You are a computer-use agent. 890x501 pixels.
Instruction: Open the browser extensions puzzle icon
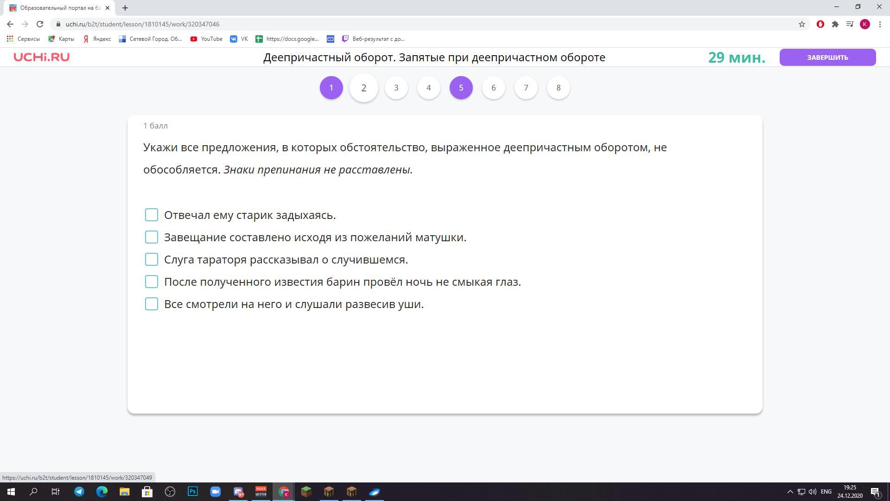click(835, 24)
